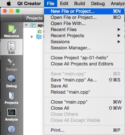Open the Edit menu in menu bar
Screen dimensions: 125x135
tap(64, 4)
